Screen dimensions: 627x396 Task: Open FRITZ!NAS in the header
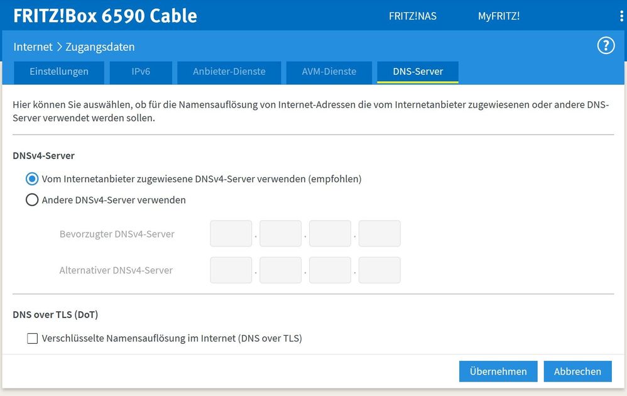[x=413, y=16]
